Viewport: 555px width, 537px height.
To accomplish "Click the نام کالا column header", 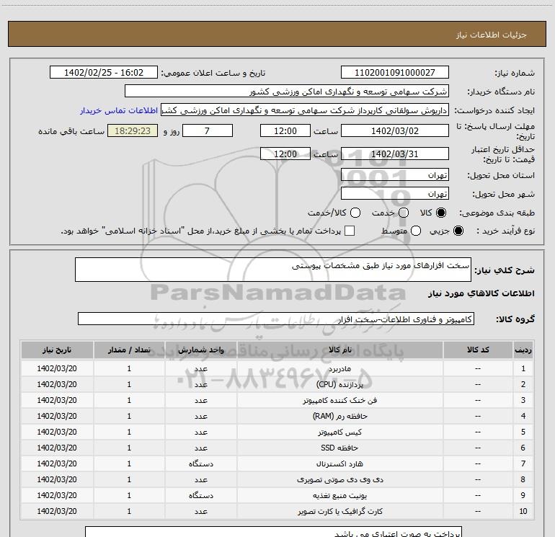I will (339, 350).
